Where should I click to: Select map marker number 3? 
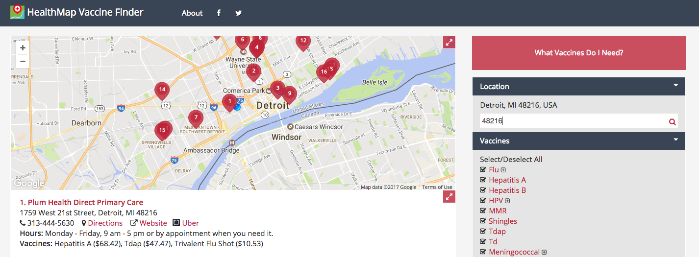coord(277,89)
